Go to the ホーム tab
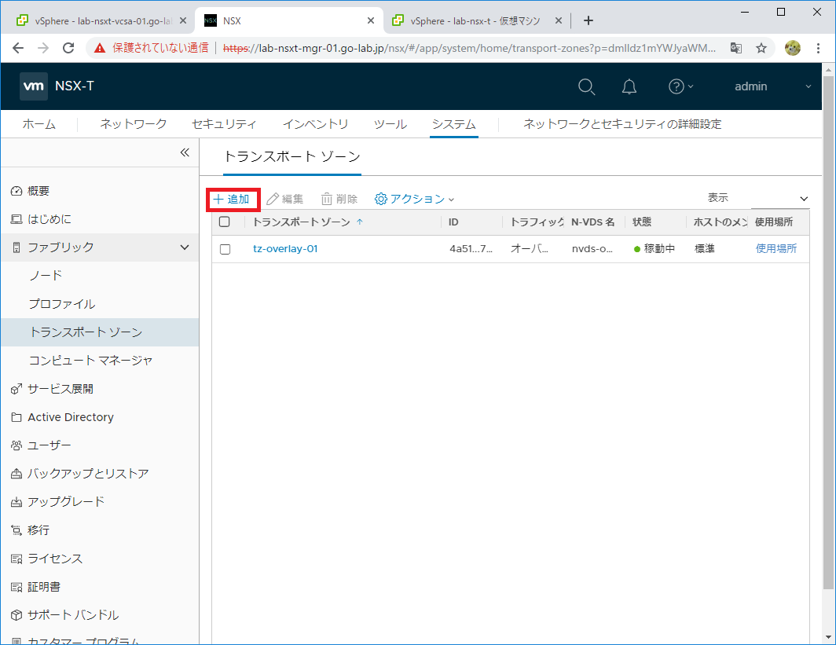 tap(39, 124)
